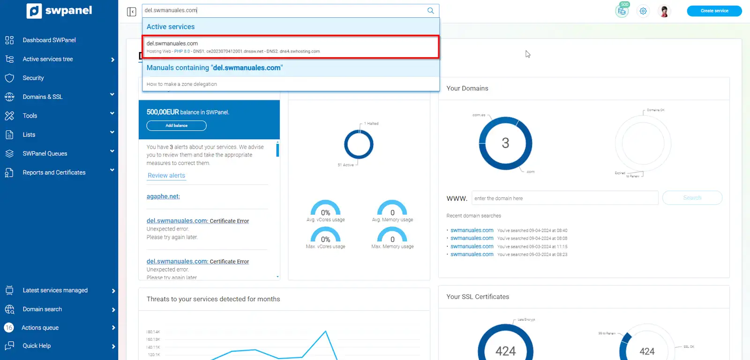The width and height of the screenshot is (750, 360).
Task: Click the alerts panel scrollbar
Action: [x=277, y=150]
